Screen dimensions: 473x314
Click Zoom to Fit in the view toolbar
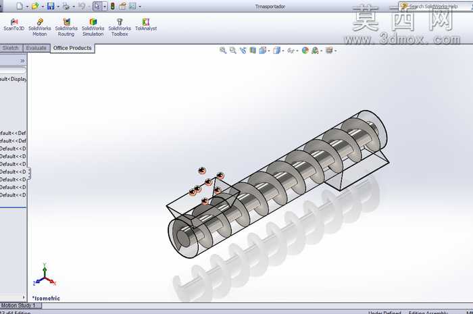(x=223, y=51)
